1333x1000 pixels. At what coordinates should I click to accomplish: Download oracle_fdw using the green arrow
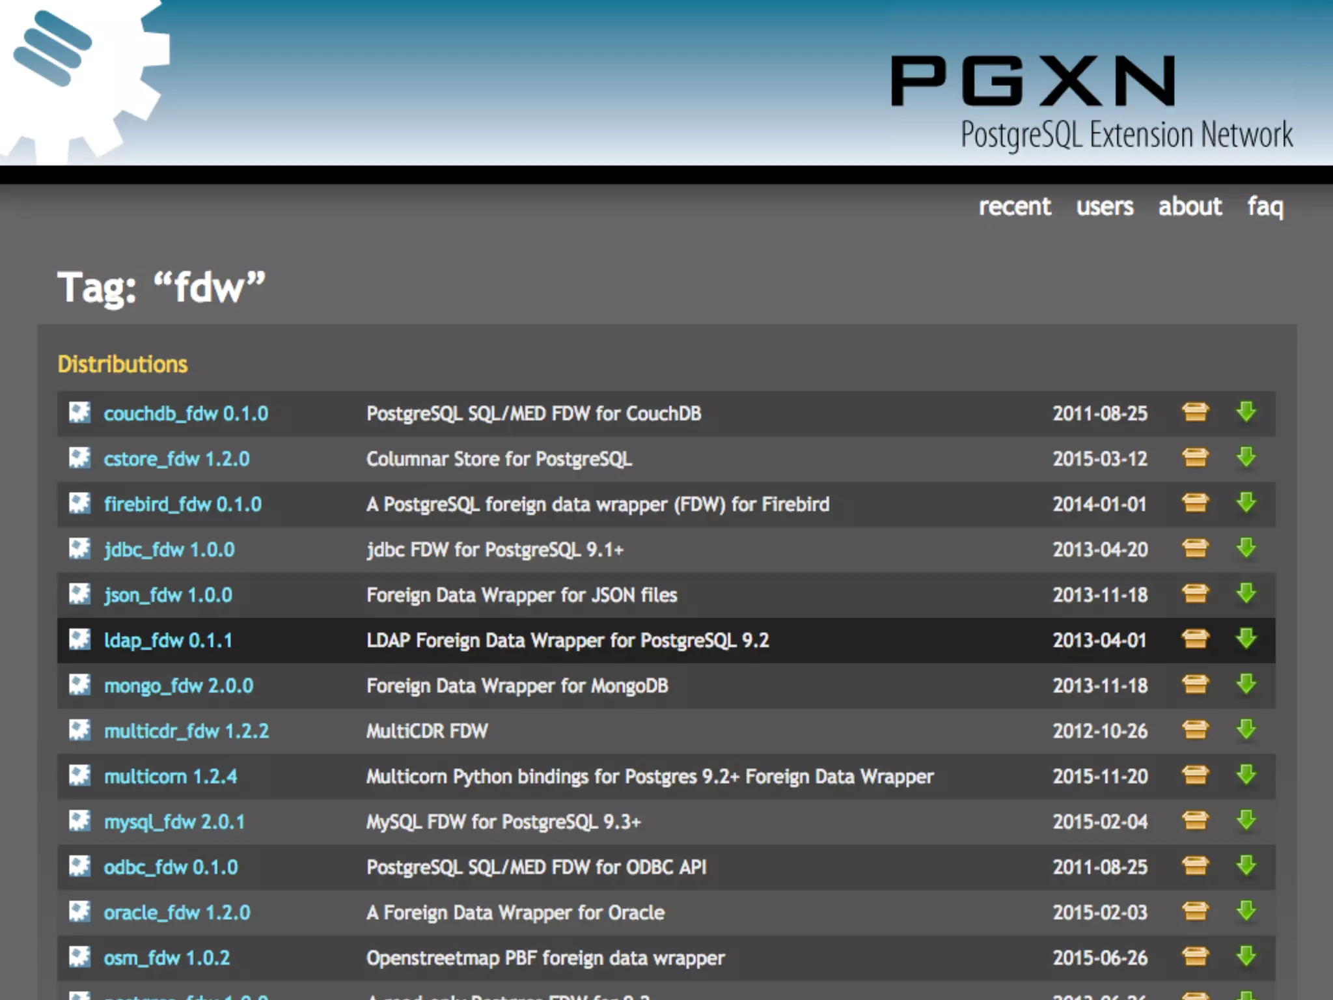click(x=1246, y=911)
